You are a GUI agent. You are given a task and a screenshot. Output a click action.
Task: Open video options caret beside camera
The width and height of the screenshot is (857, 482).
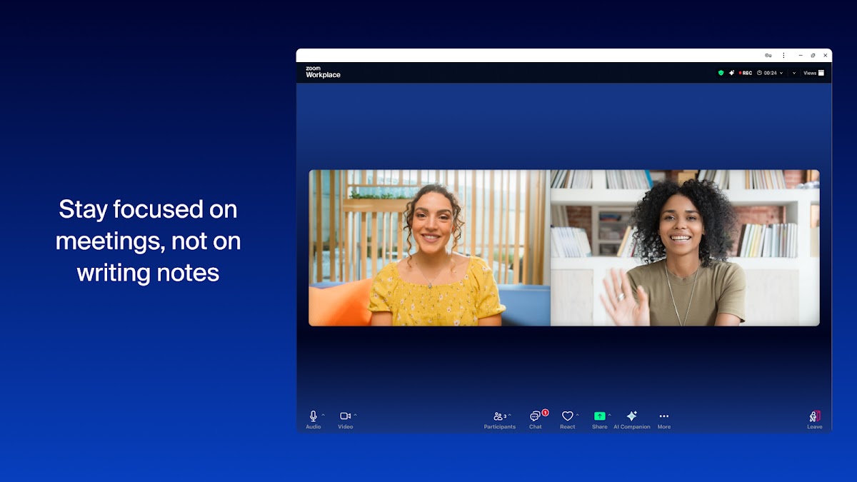tap(355, 415)
